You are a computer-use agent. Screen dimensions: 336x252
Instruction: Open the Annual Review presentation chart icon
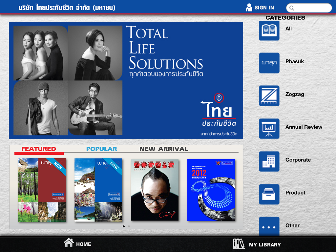coord(269,129)
